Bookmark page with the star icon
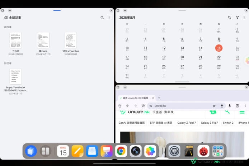249x166 pixels. coord(214,106)
